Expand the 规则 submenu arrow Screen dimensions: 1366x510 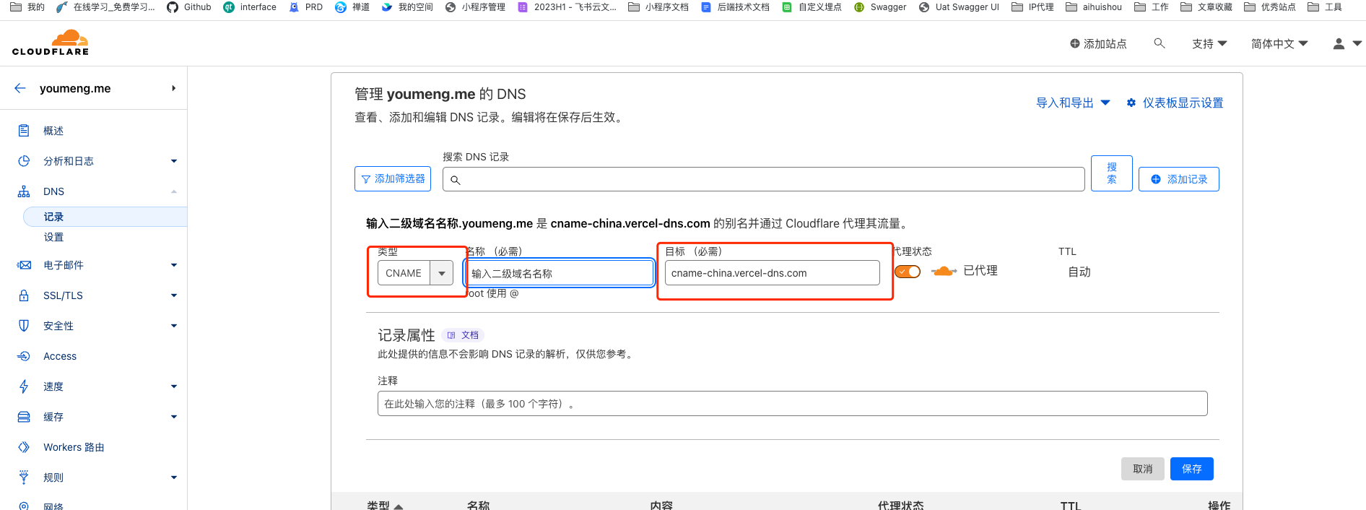point(174,477)
